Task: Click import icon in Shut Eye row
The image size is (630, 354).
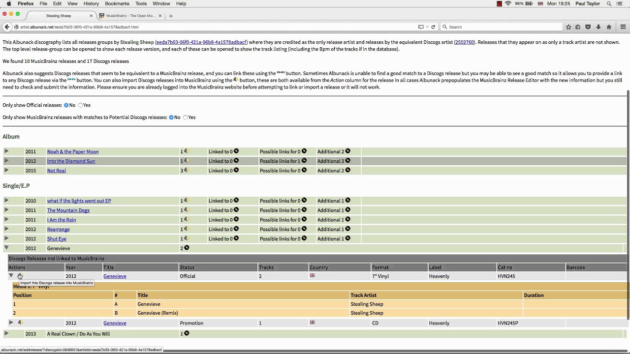Action: (x=187, y=238)
